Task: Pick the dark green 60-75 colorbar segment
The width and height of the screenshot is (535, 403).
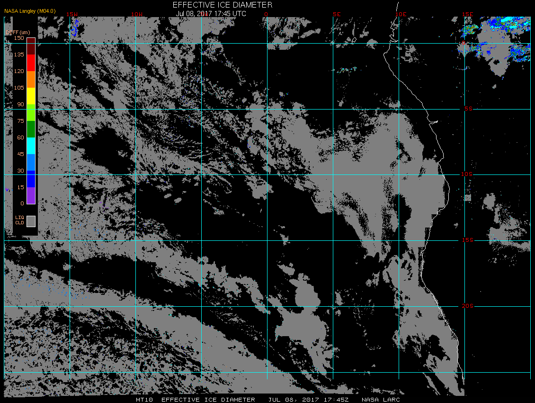Action: (x=31, y=129)
